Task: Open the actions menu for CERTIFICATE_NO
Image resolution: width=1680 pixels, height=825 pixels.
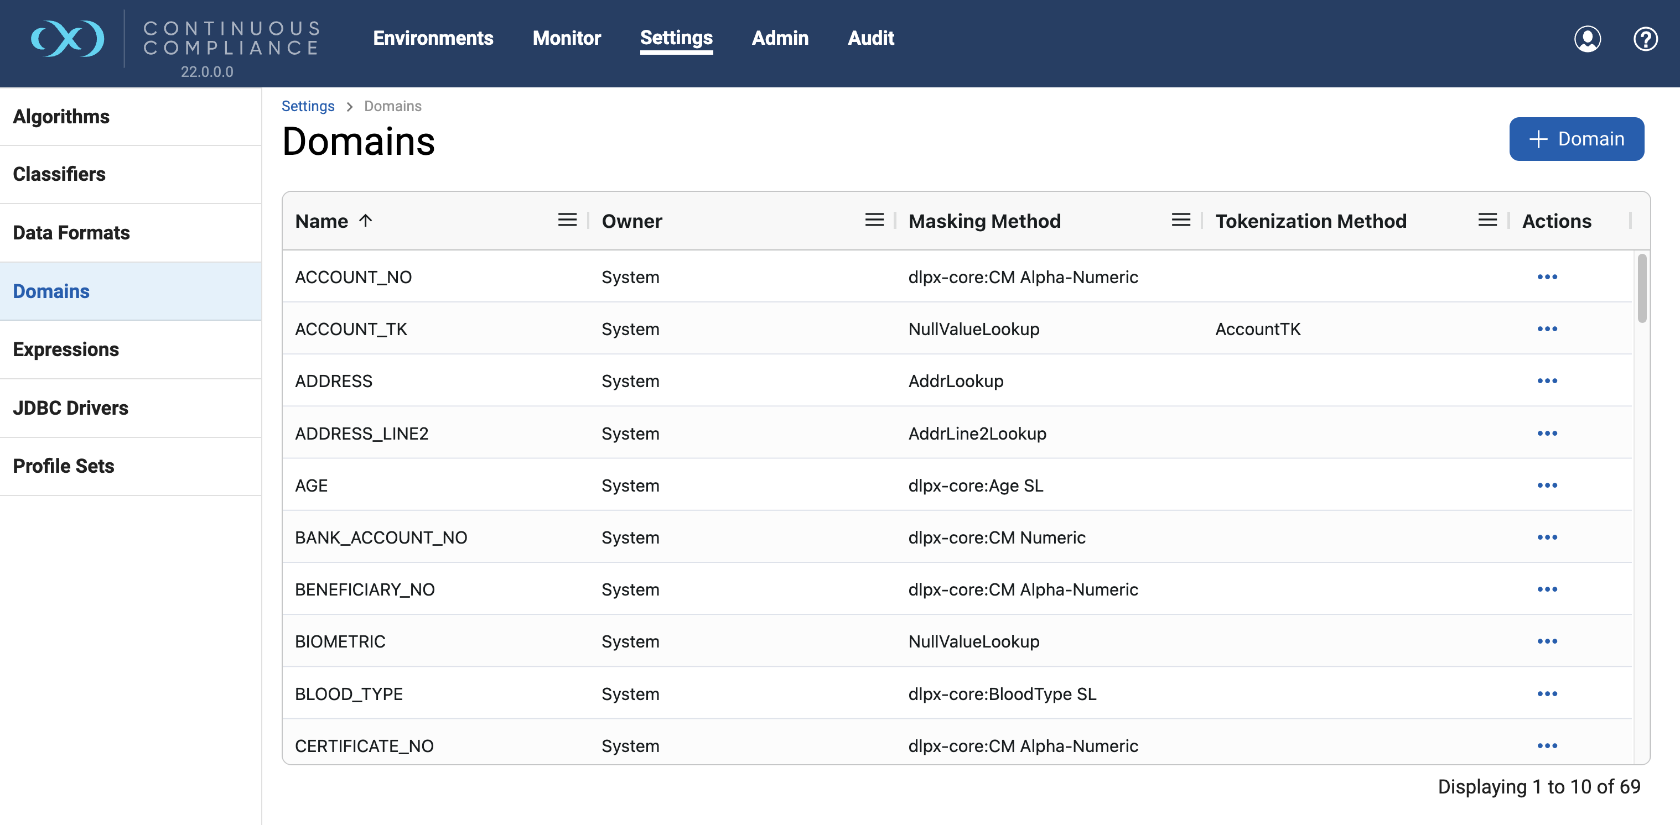Action: [1549, 745]
